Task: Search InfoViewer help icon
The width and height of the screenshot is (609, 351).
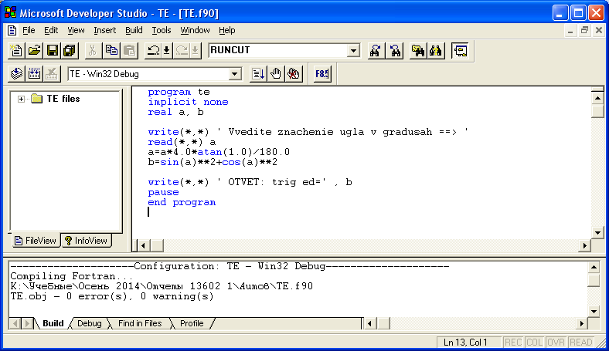Action: tap(461, 50)
